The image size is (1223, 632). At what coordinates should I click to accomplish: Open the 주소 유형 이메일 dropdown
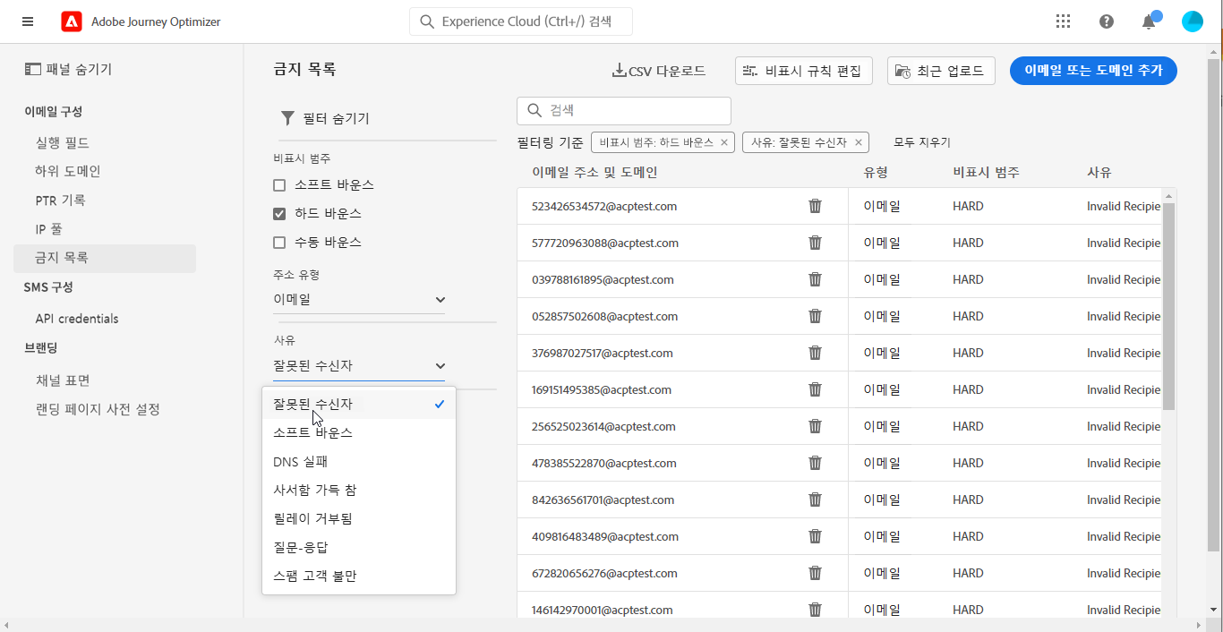(359, 300)
